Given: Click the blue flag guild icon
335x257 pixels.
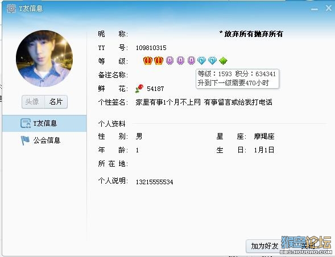Looking at the screenshot, I should coord(25,140).
